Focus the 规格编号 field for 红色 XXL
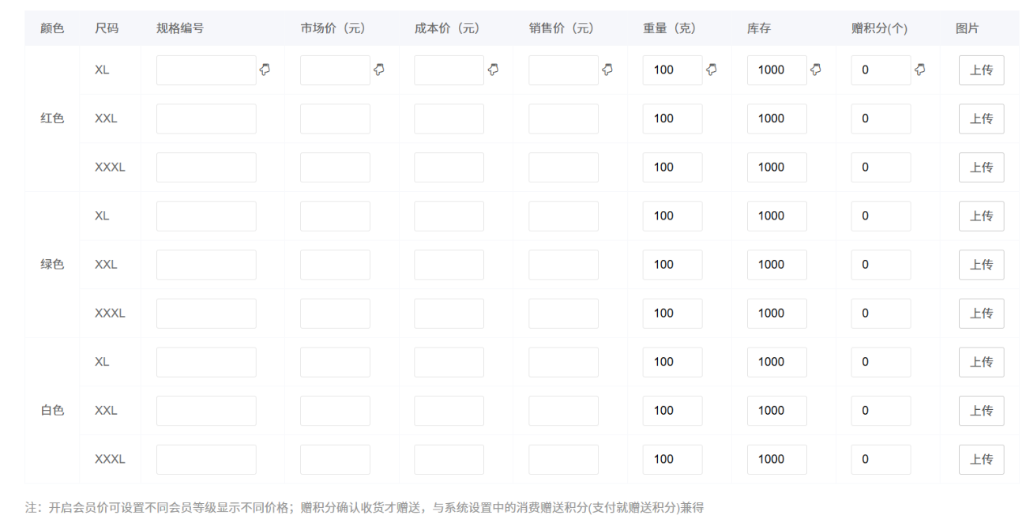 [206, 118]
